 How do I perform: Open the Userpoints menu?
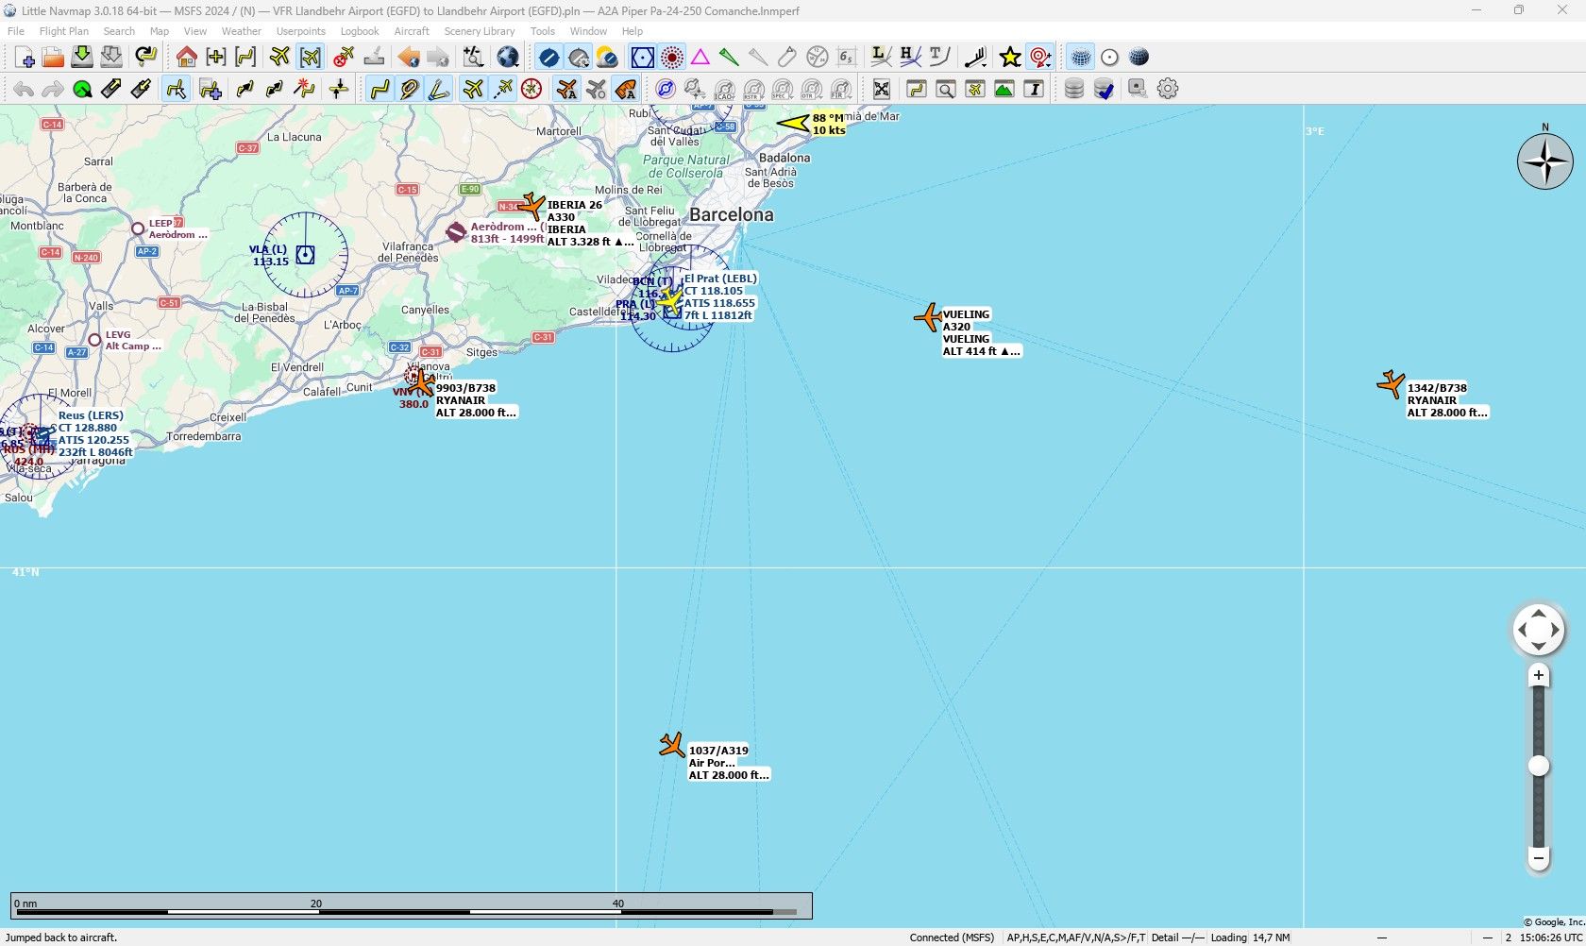301,31
